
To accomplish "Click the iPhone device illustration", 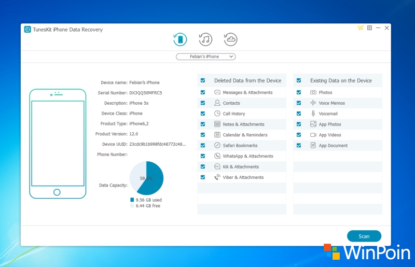I will pos(58,144).
